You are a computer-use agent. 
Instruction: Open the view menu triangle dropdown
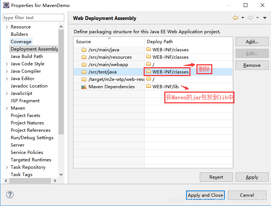tap(265, 18)
